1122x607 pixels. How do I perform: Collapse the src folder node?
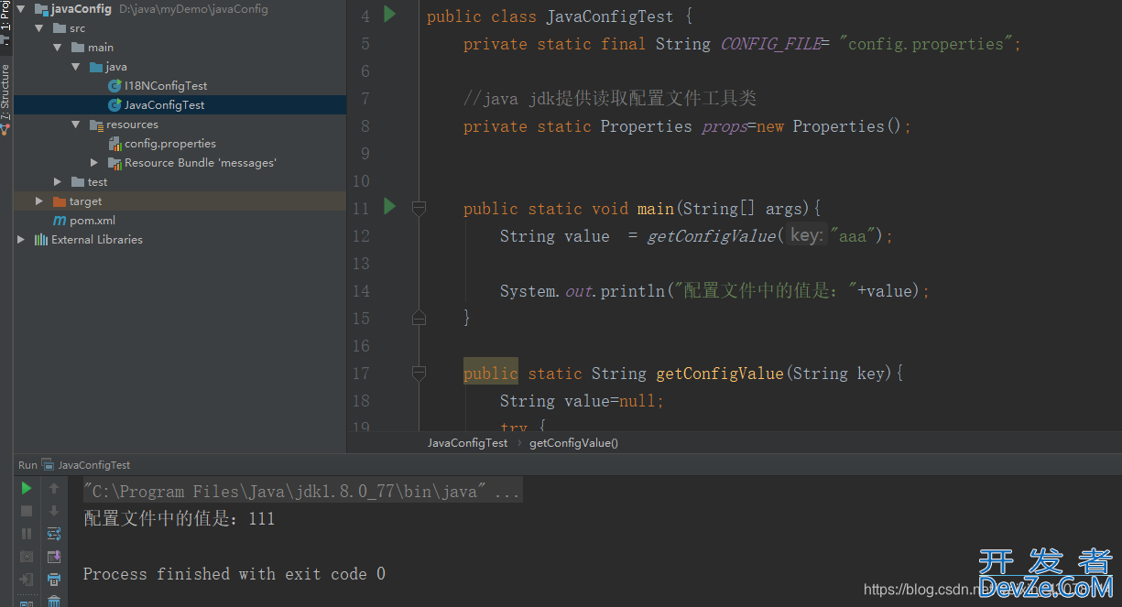click(38, 28)
